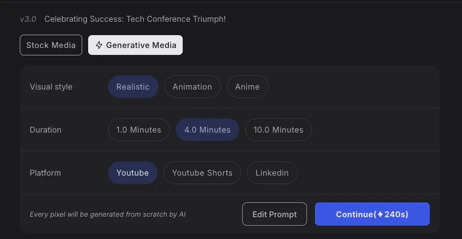
Task: Choose the Realistic visual style
Action: tap(133, 87)
